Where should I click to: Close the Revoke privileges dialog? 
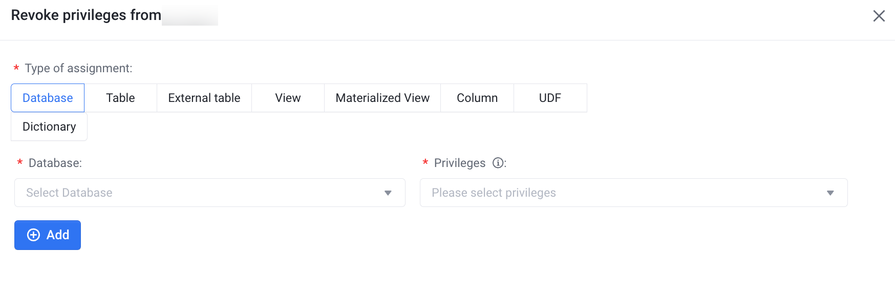coord(879,16)
